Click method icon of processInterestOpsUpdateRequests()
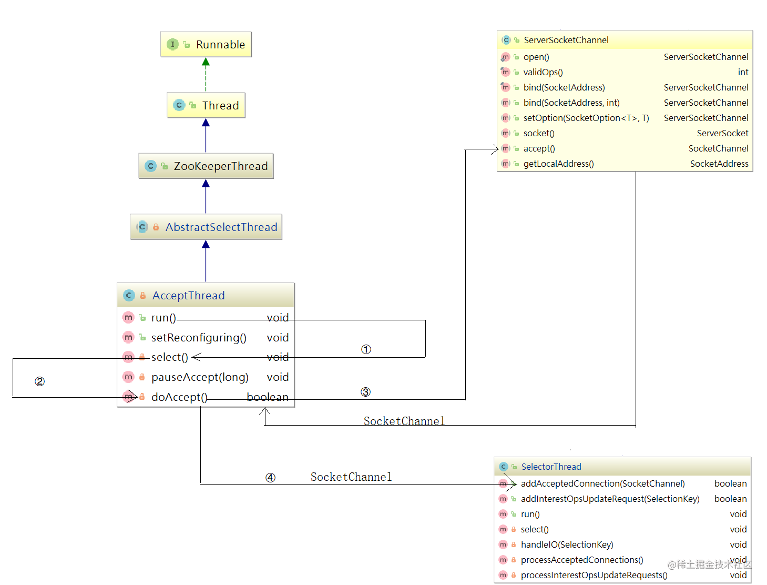The height and width of the screenshot is (585, 767). (x=503, y=575)
